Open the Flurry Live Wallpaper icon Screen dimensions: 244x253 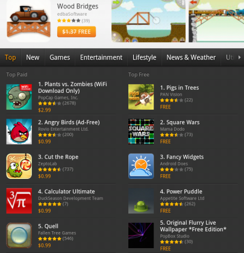pyautogui.click(x=141, y=236)
